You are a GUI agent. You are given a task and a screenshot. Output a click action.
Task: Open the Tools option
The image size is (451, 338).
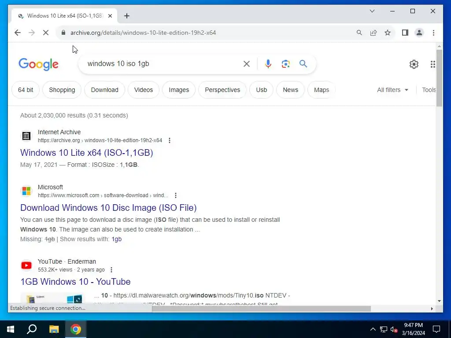(x=429, y=90)
